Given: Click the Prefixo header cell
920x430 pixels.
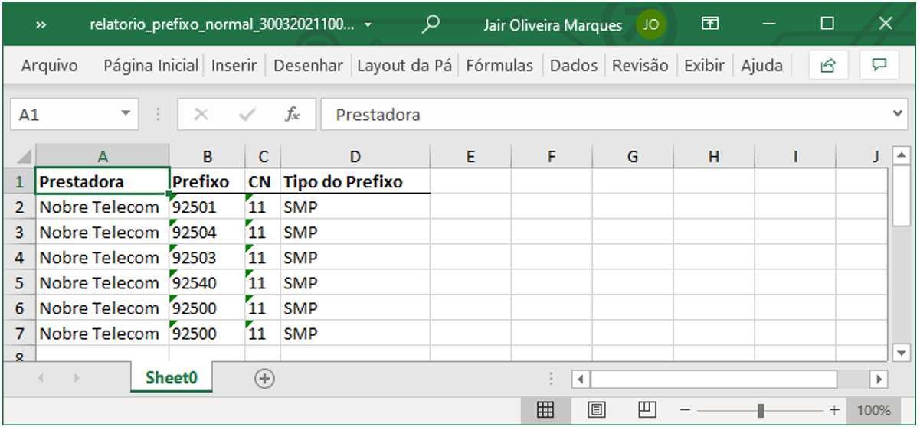Looking at the screenshot, I should [x=208, y=182].
